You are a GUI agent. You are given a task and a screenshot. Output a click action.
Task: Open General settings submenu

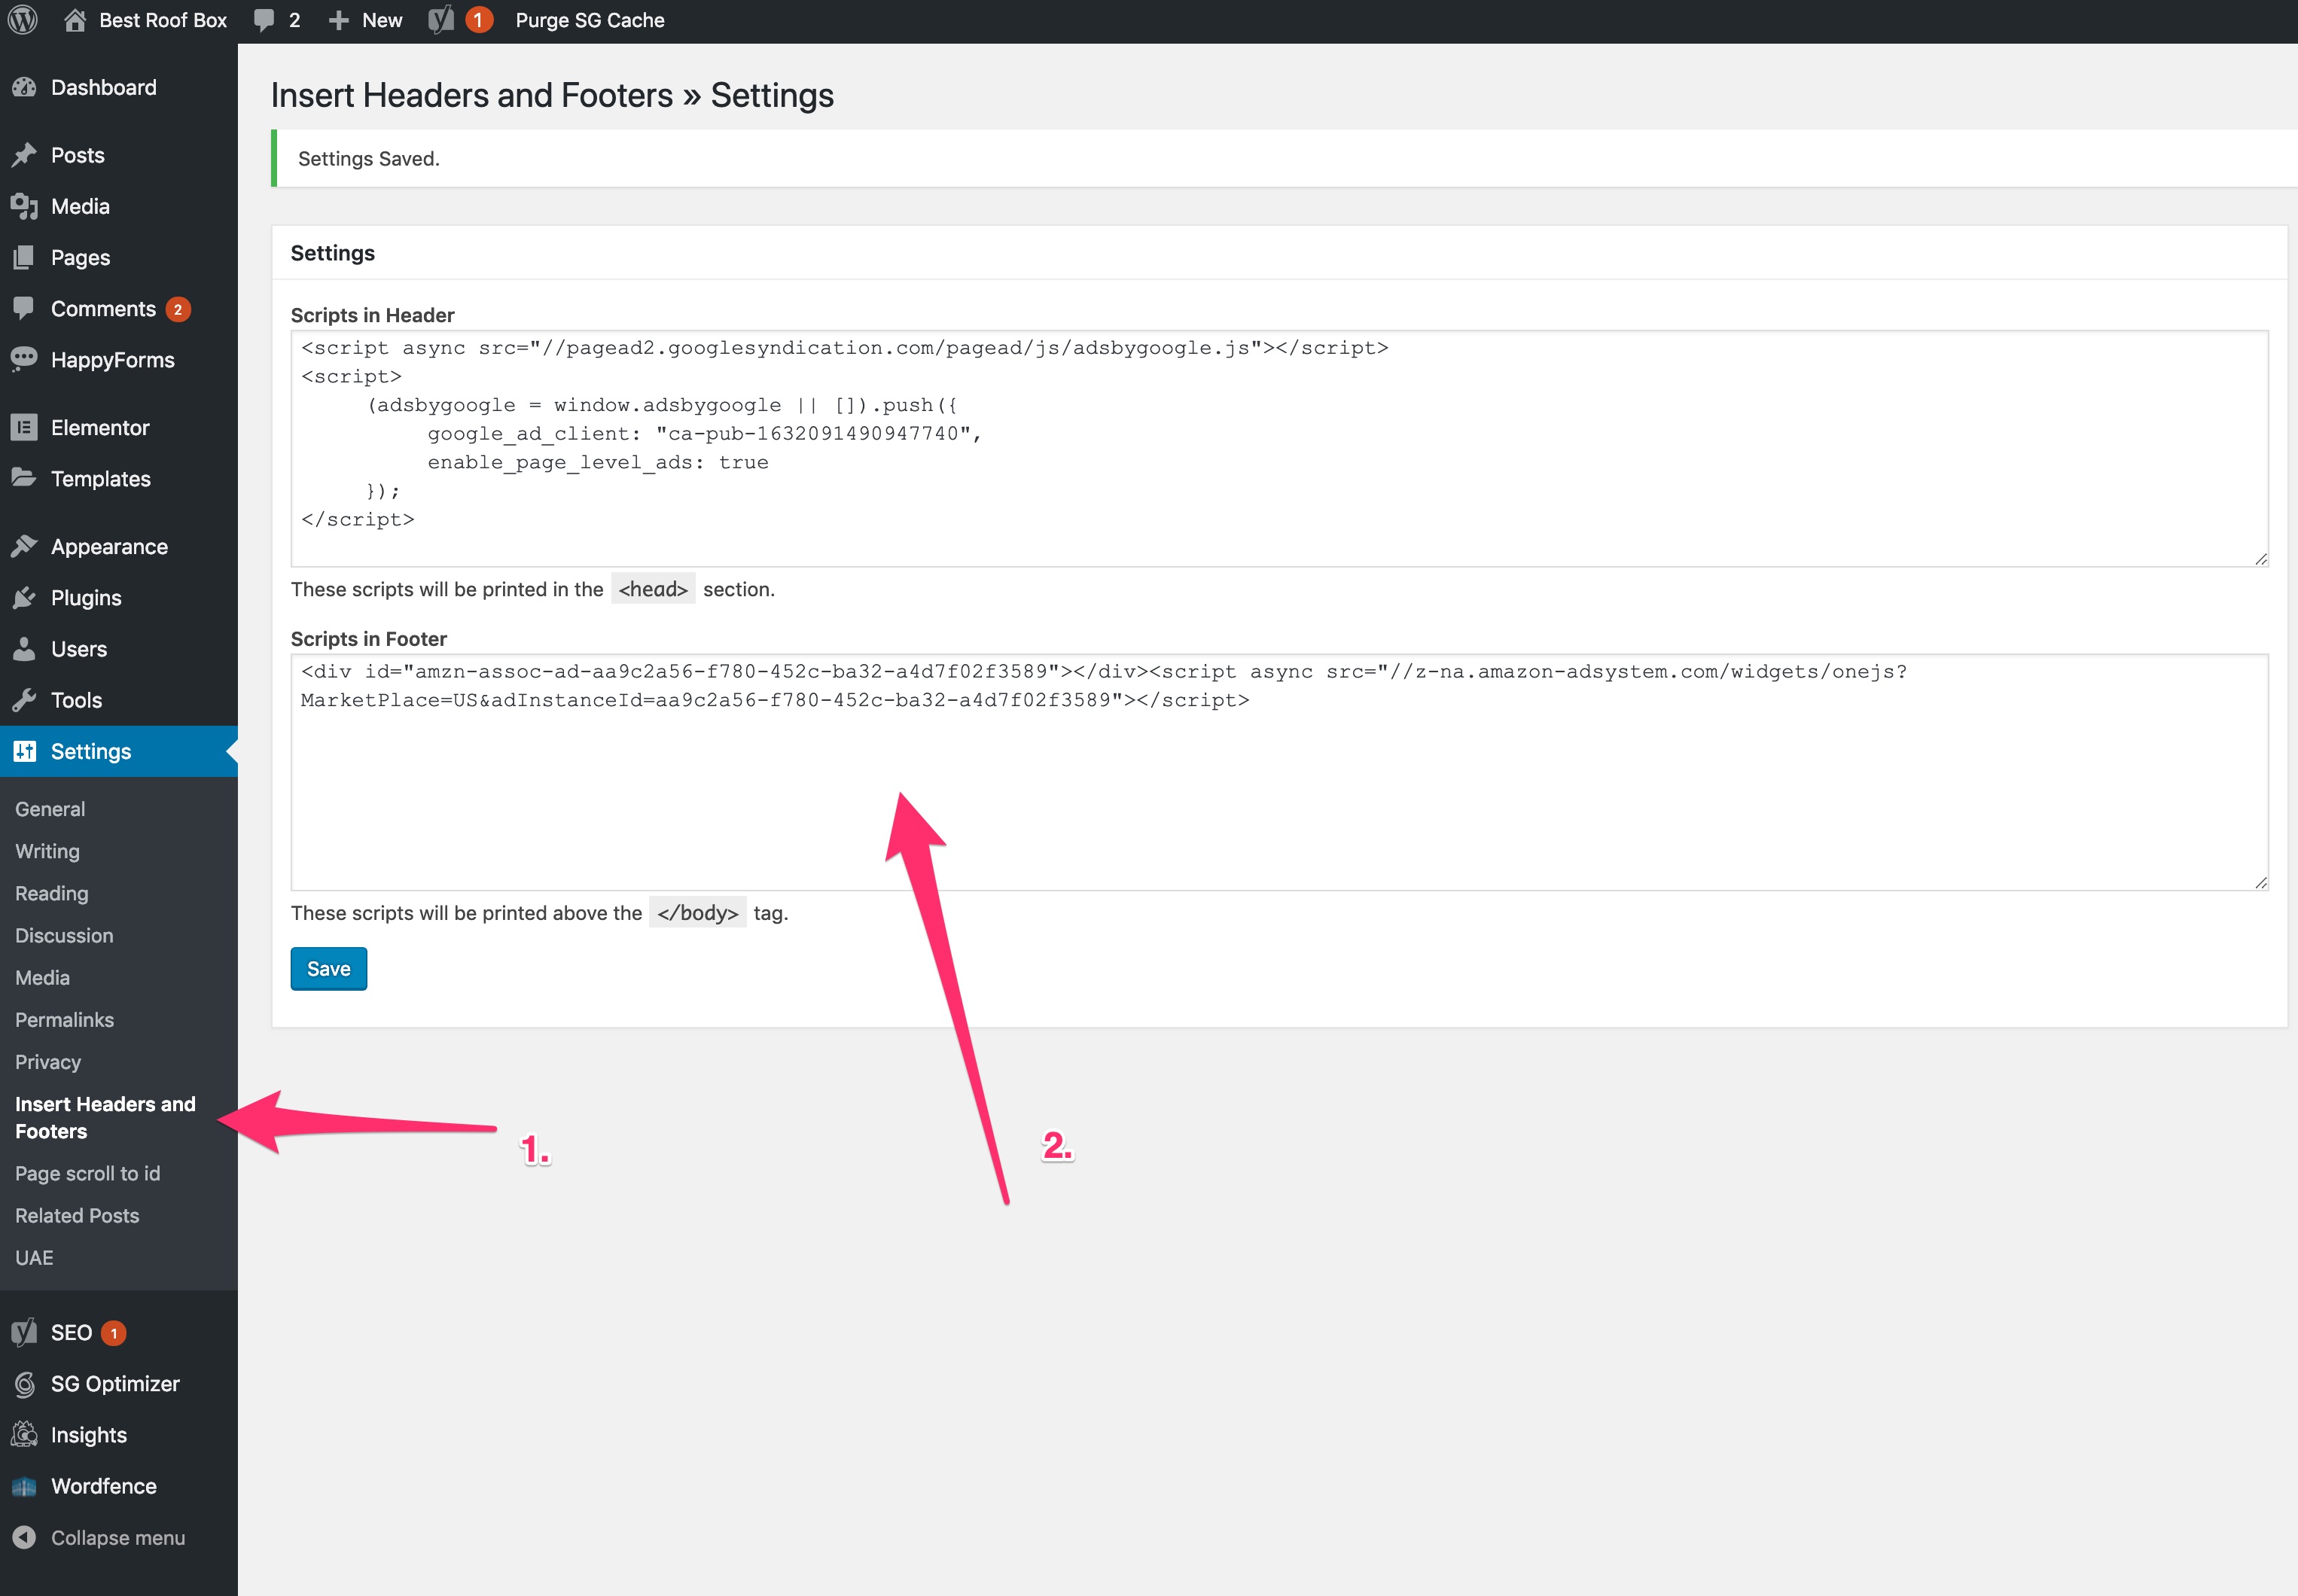tap(50, 809)
